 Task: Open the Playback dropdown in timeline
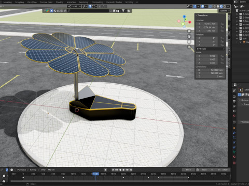22,170
